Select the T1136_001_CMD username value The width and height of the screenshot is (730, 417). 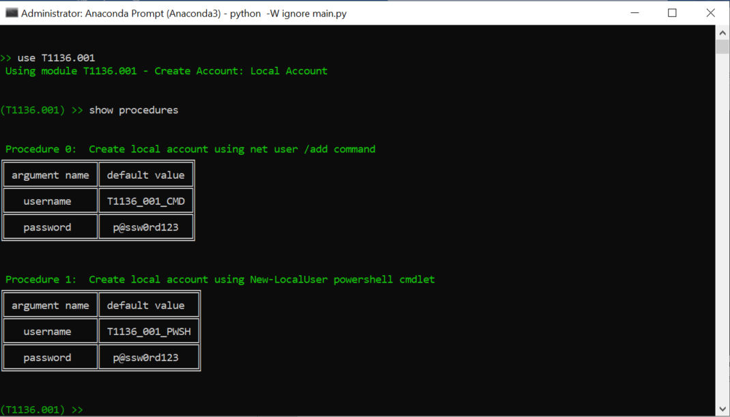(146, 200)
